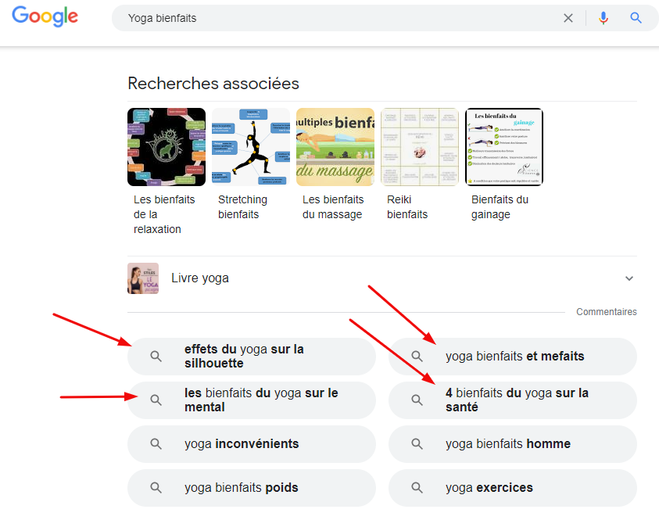659x520 pixels.
Task: Start voice search with the microphone icon
Action: (603, 18)
